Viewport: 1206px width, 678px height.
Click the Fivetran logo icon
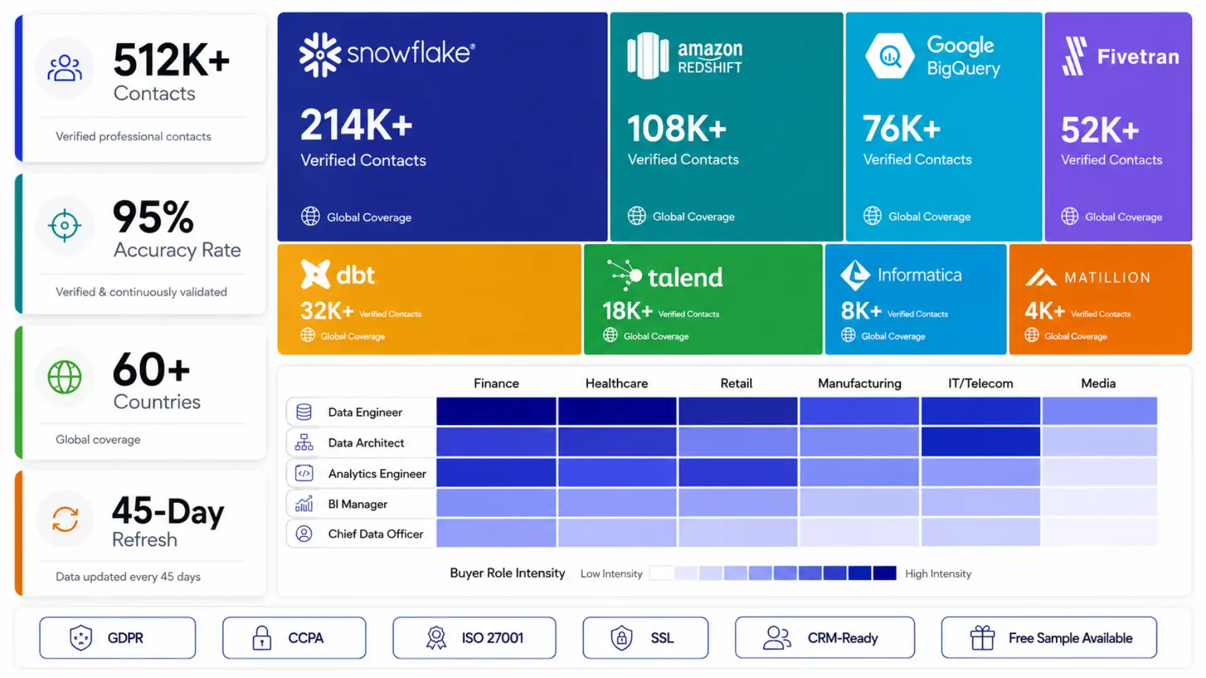click(x=1075, y=56)
